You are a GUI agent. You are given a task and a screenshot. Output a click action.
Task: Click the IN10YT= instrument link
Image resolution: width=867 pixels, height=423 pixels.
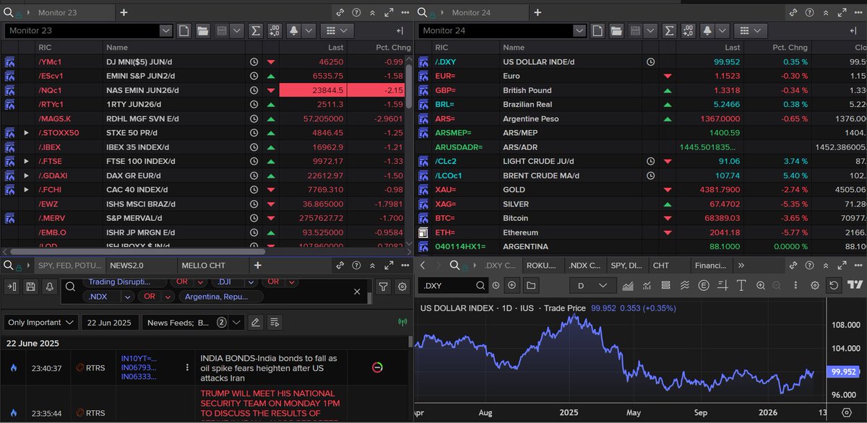pyautogui.click(x=139, y=358)
